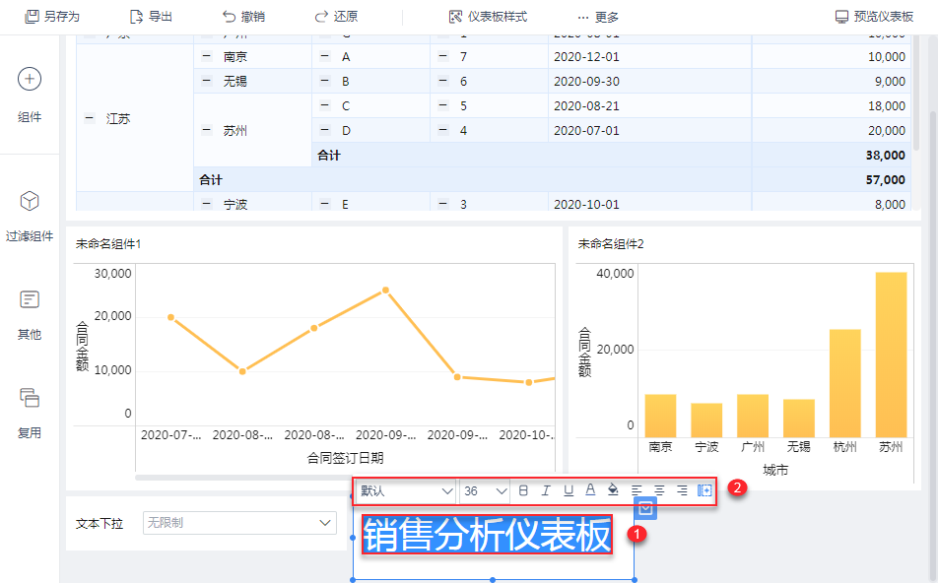The width and height of the screenshot is (938, 583).
Task: Open the 过滤组件 filter component icon
Action: (30, 201)
